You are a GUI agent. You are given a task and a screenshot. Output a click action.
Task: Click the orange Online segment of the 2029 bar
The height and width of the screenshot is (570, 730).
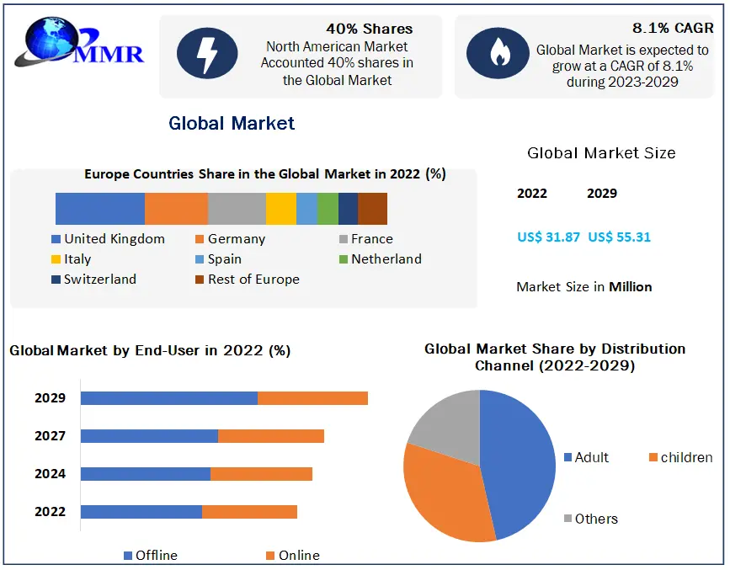coord(312,398)
